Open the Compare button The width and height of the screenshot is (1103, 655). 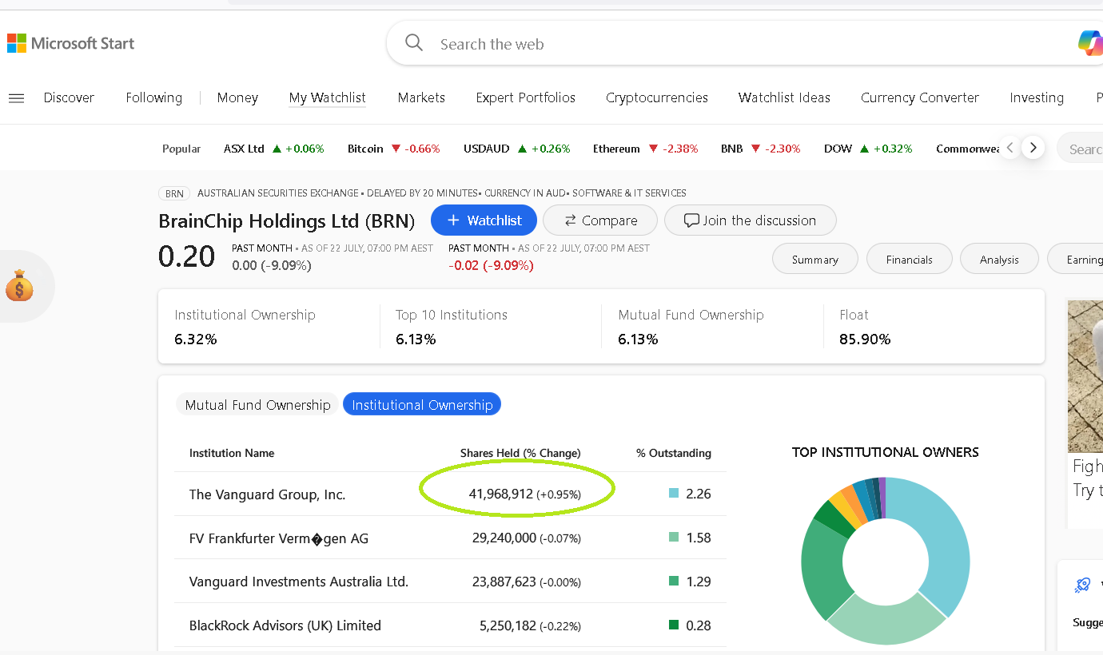coord(600,220)
